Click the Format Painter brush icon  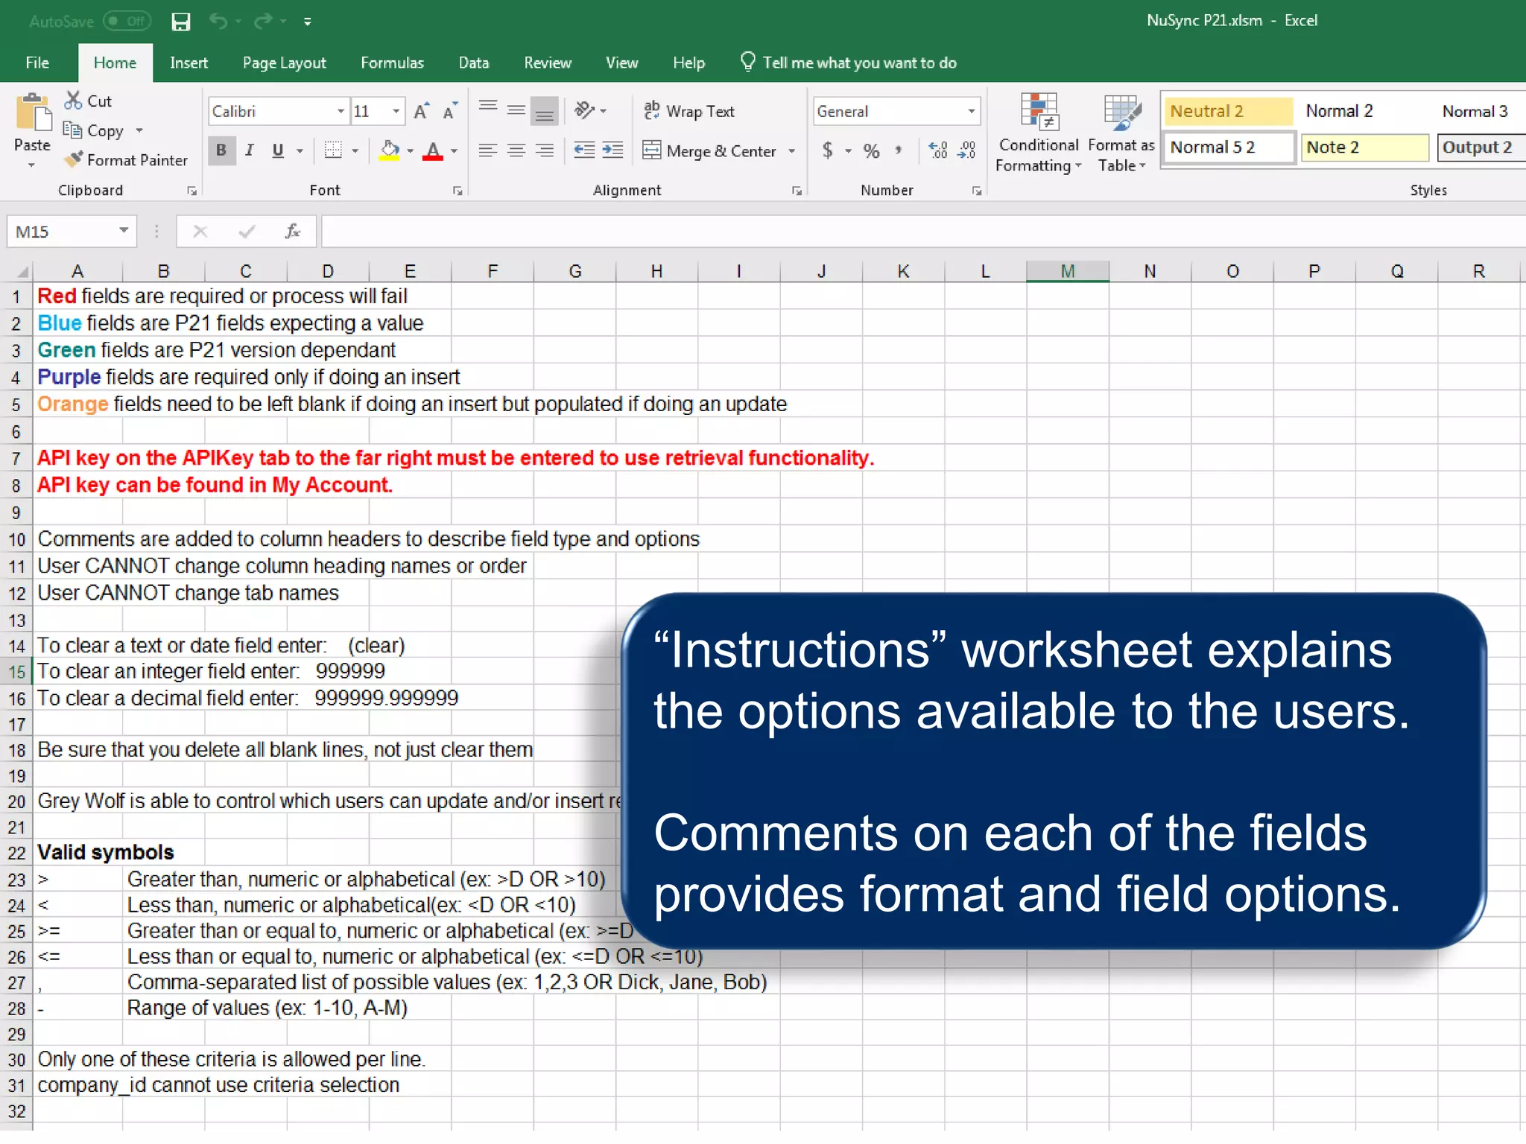74,159
